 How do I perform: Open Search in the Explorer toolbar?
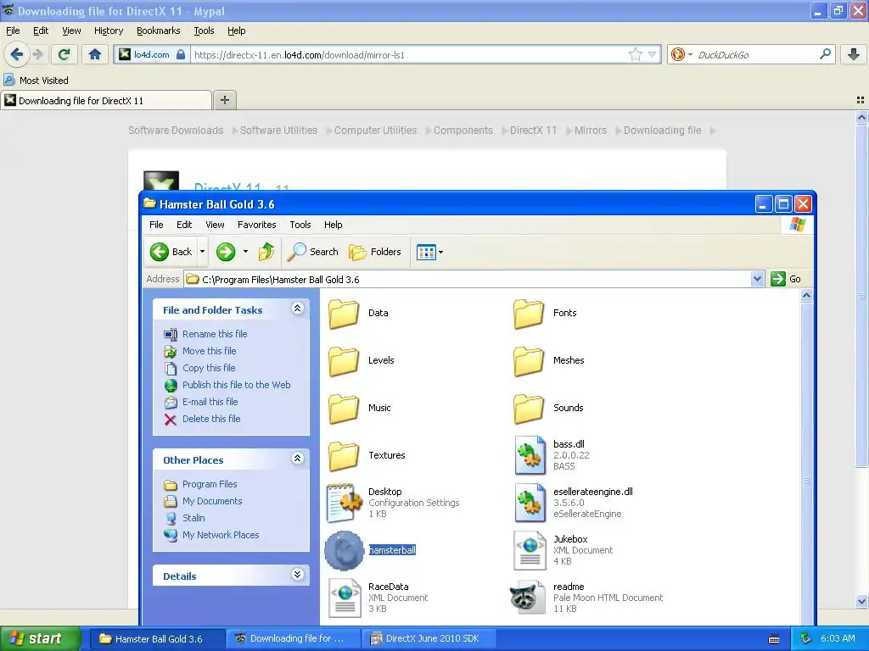click(x=312, y=252)
